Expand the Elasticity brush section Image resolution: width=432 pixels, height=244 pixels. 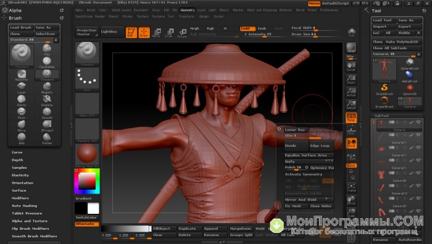tap(20, 175)
